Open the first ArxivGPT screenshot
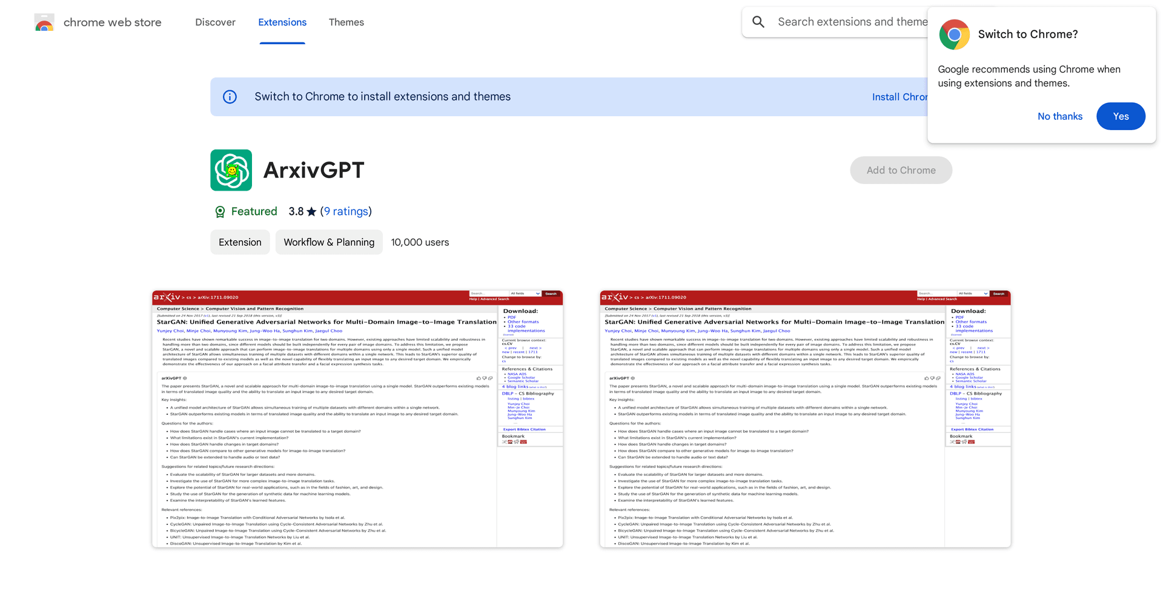Screen dimensions: 1163x606 (357, 419)
